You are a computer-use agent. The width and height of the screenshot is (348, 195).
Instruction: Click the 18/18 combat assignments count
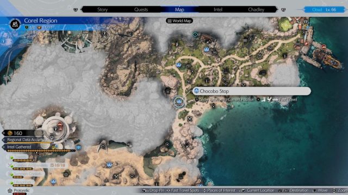tap(58, 165)
